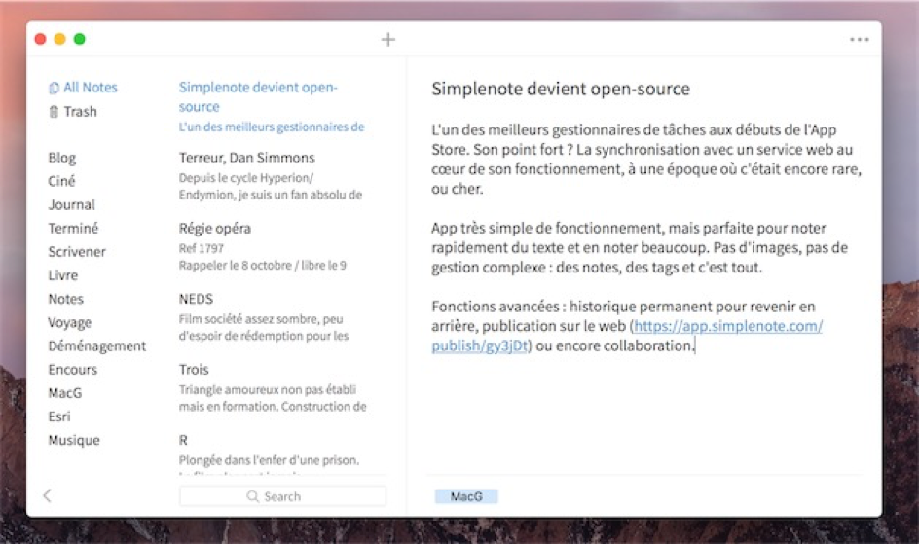This screenshot has width=919, height=544.
Task: Select the Encours tag
Action: pos(73,370)
